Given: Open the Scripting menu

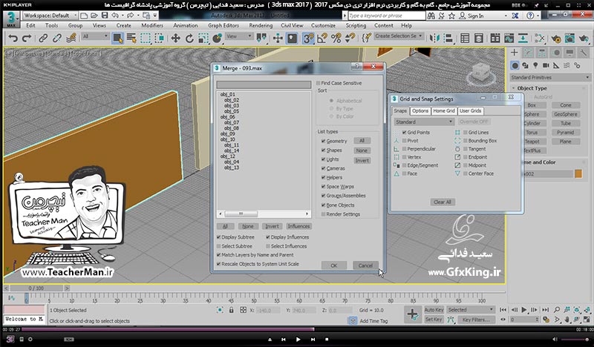Looking at the screenshot, I should tap(356, 25).
